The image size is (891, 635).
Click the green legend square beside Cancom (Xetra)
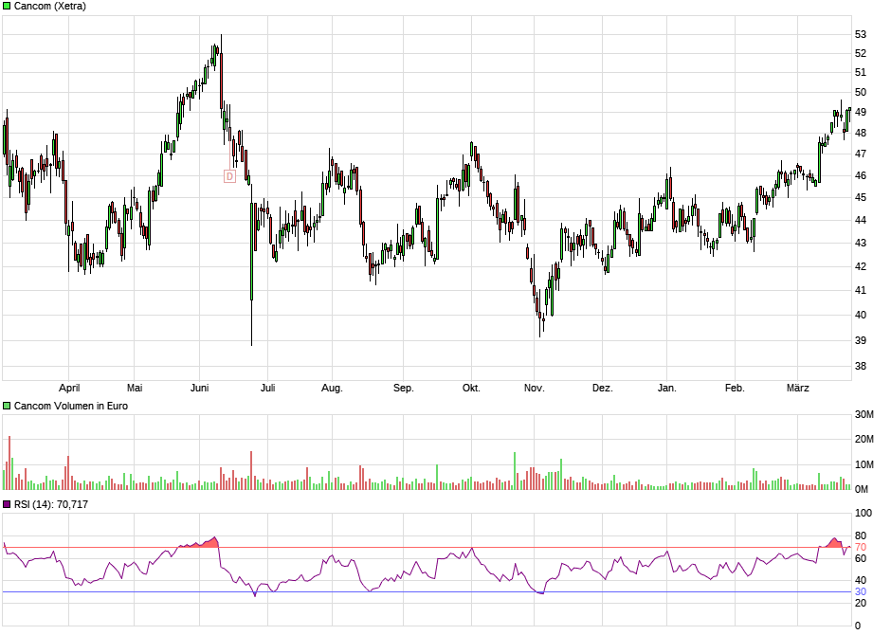pos(7,6)
